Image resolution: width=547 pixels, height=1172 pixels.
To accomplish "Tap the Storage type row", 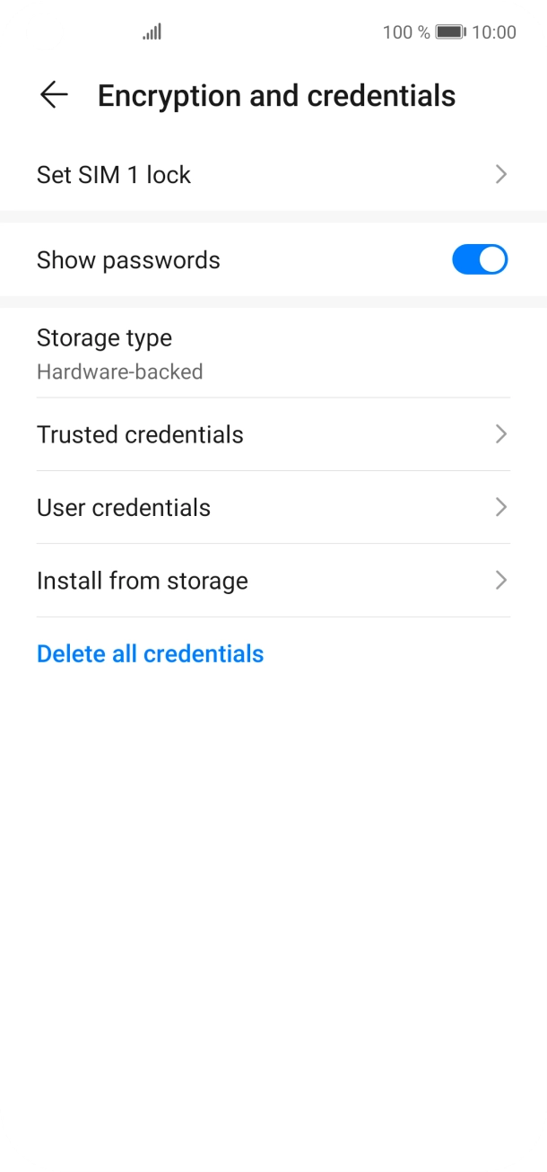I will pyautogui.click(x=104, y=338).
